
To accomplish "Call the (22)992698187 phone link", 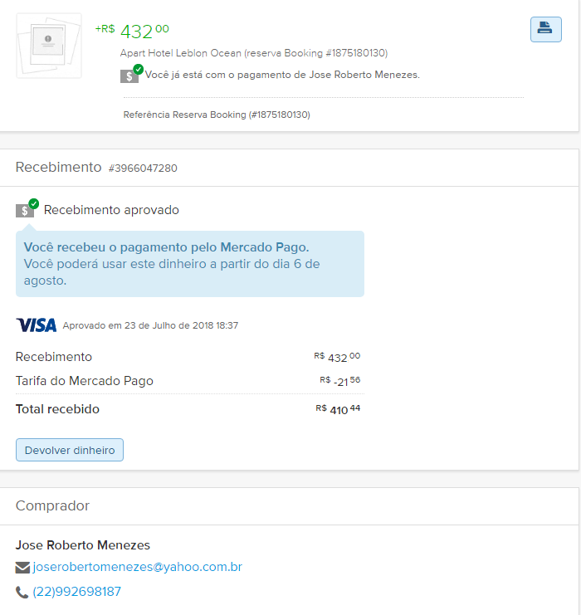I will click(76, 593).
